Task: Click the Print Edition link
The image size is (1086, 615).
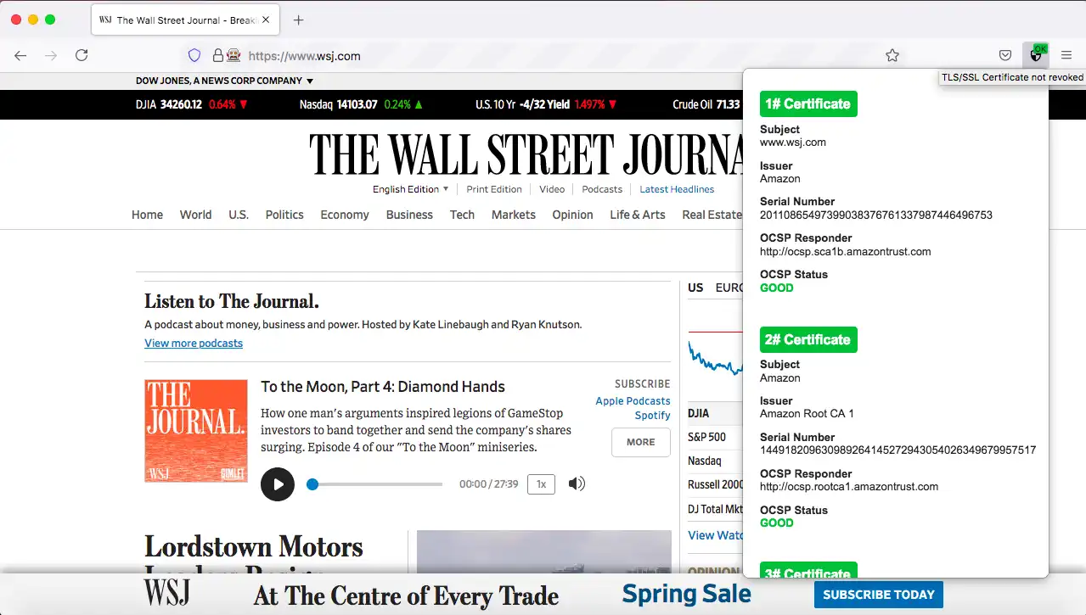Action: (494, 189)
